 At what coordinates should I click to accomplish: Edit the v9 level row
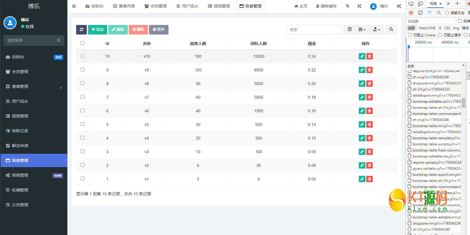[362, 70]
